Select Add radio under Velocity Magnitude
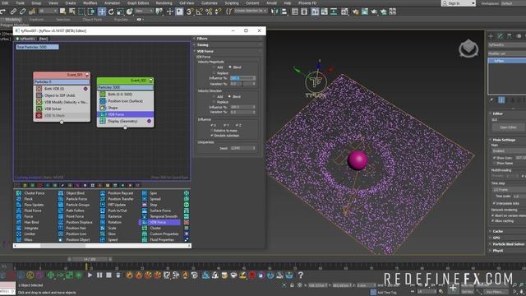This screenshot has width=526, height=296. pyautogui.click(x=214, y=67)
